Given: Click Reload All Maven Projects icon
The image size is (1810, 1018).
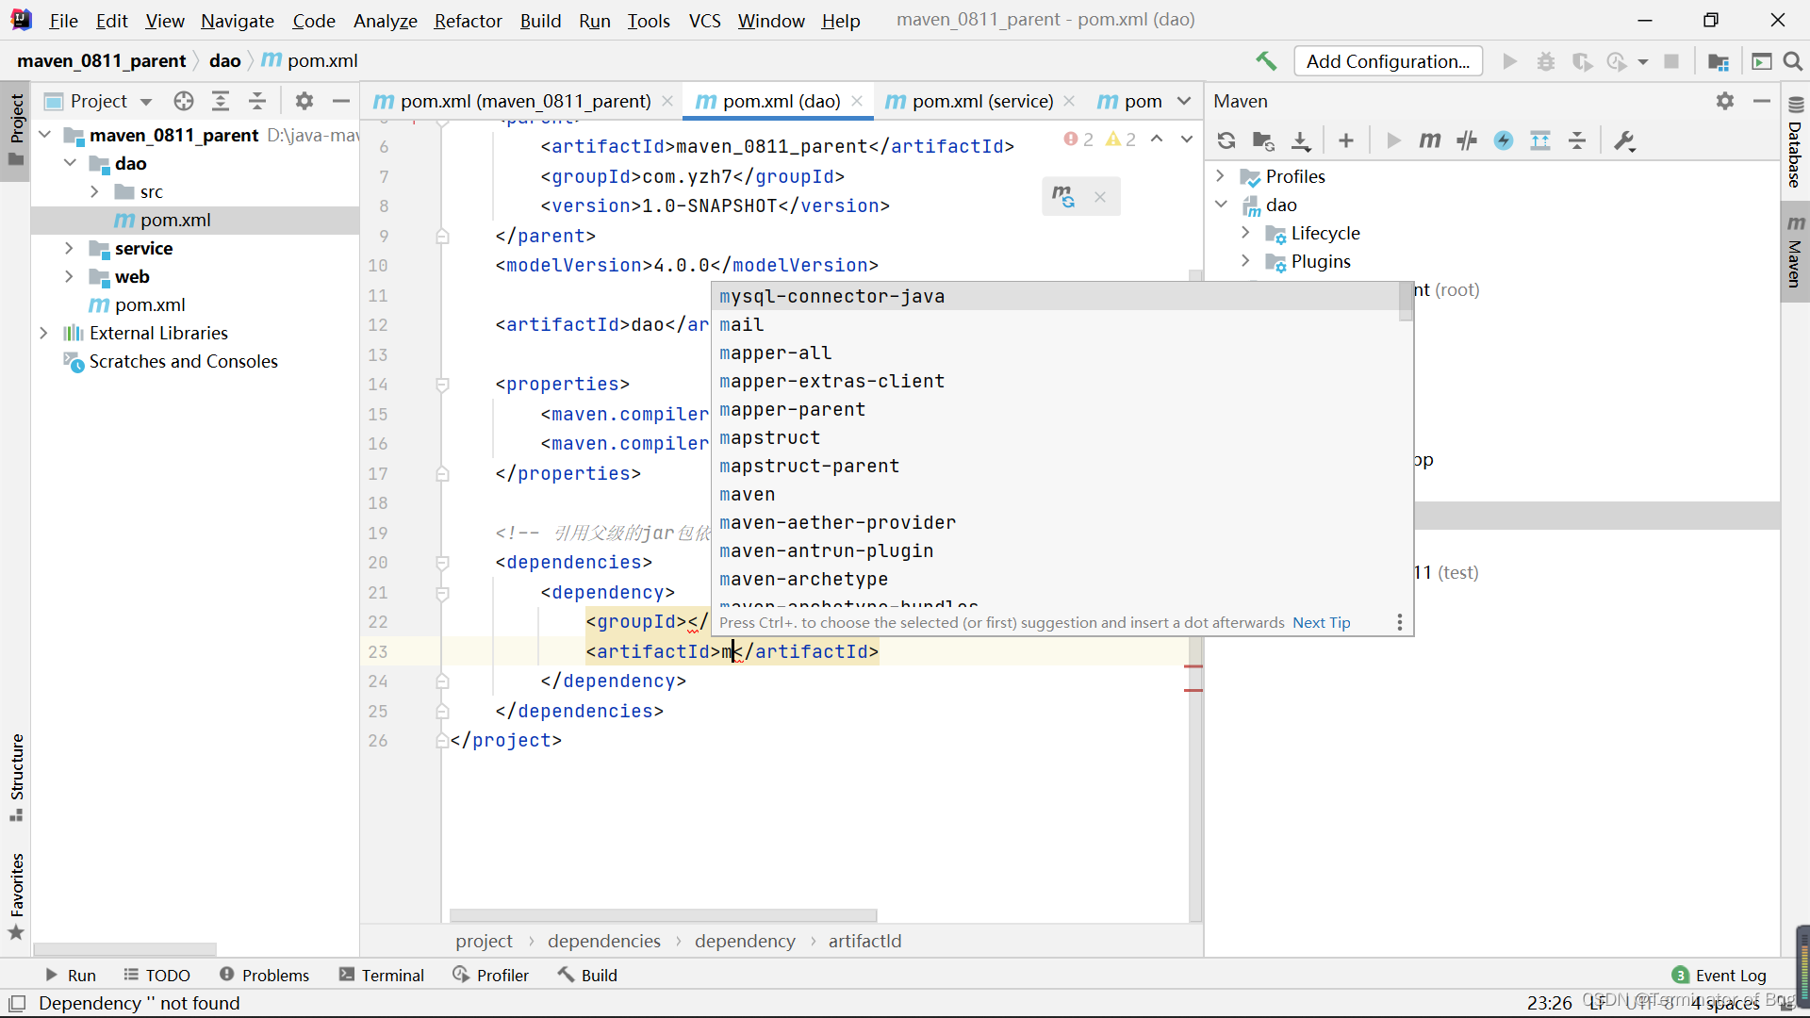Looking at the screenshot, I should pos(1226,140).
